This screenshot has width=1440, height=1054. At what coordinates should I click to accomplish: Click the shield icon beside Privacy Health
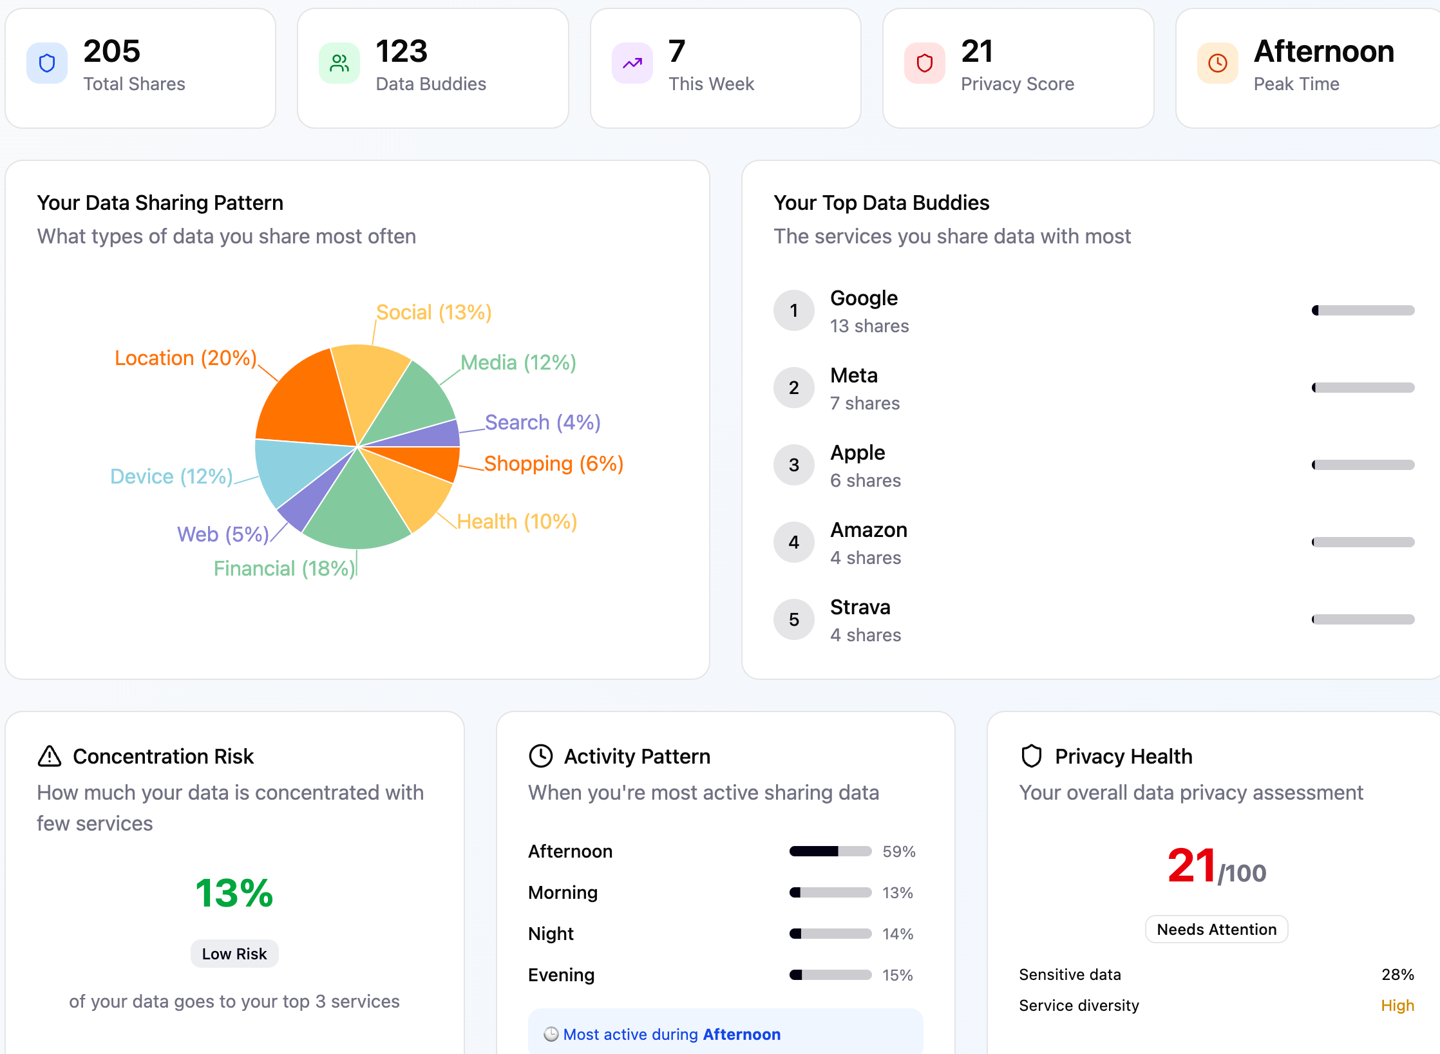(x=1032, y=756)
